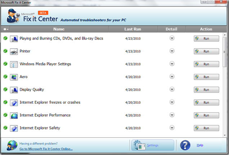The image size is (229, 155).
Task: Click the 4/20/2010 date in Aero row
Action: coord(133,77)
